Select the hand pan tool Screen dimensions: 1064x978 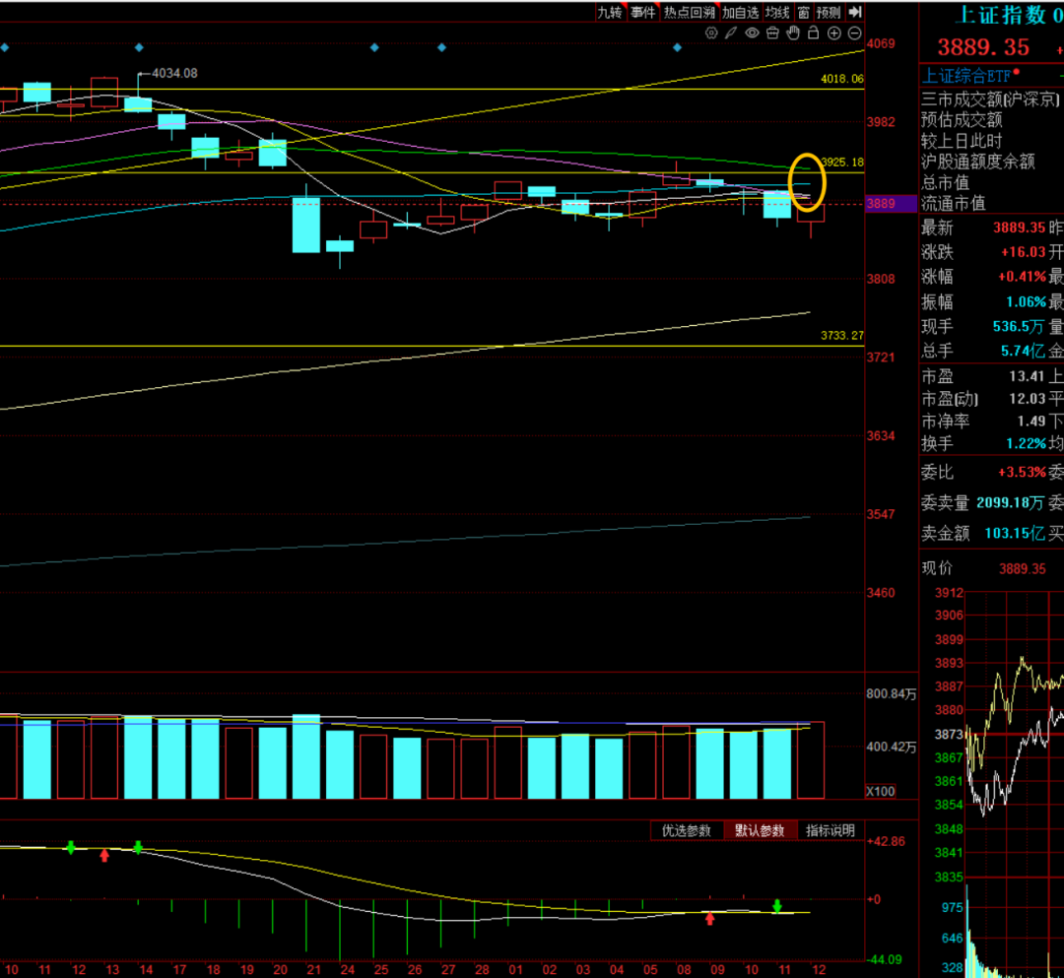(x=792, y=33)
